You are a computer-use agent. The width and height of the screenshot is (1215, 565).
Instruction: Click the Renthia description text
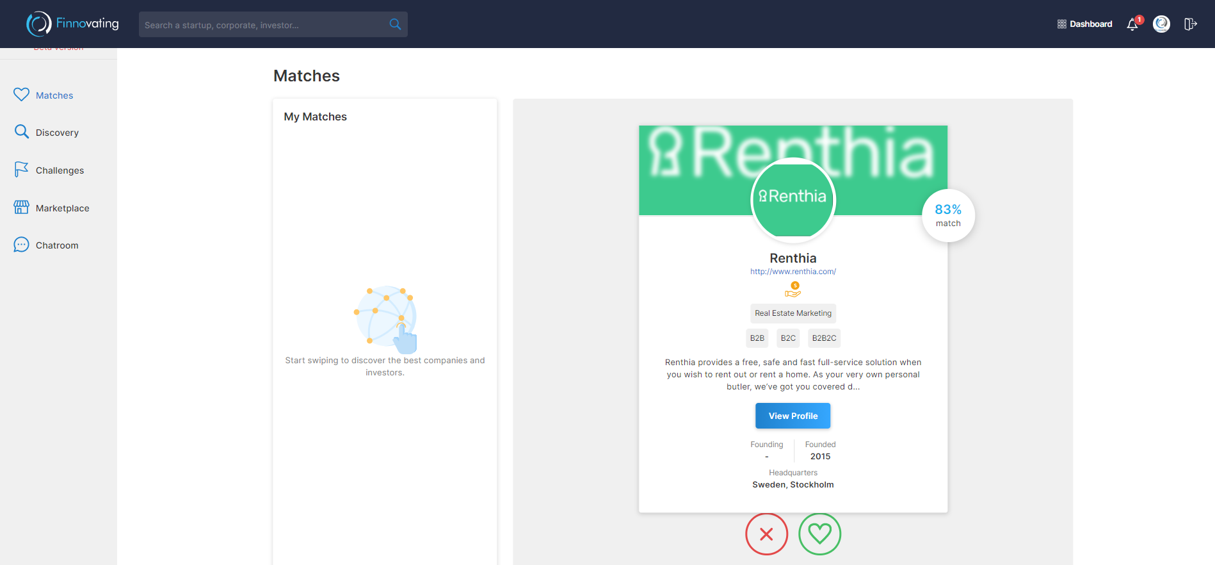[x=793, y=375]
